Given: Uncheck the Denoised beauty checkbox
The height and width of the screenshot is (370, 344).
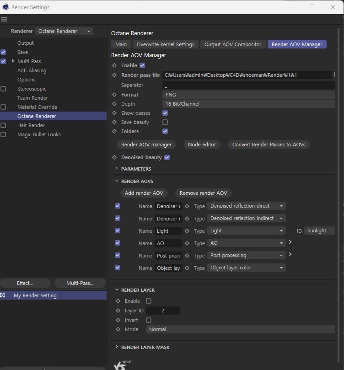Looking at the screenshot, I should 167,157.
